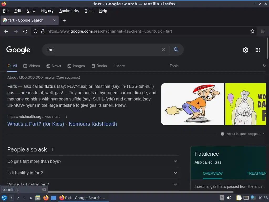This screenshot has height=202, width=269.
Task: Click the cyclist farting cartoon image
Action: coord(193,104)
